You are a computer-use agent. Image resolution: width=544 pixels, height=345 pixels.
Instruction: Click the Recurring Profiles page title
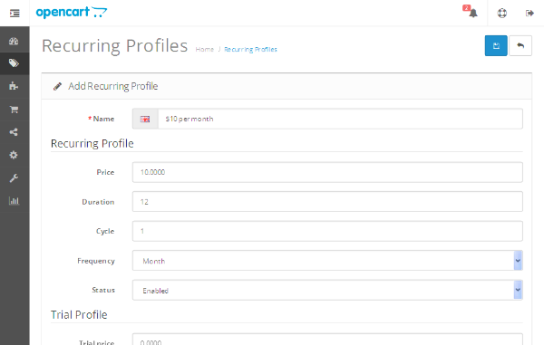point(115,46)
